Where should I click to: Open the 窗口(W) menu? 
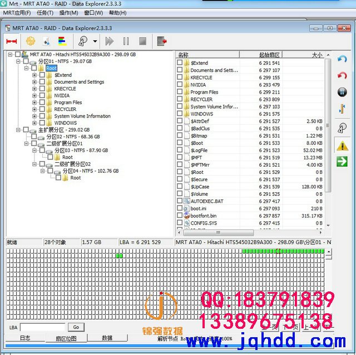click(x=93, y=13)
